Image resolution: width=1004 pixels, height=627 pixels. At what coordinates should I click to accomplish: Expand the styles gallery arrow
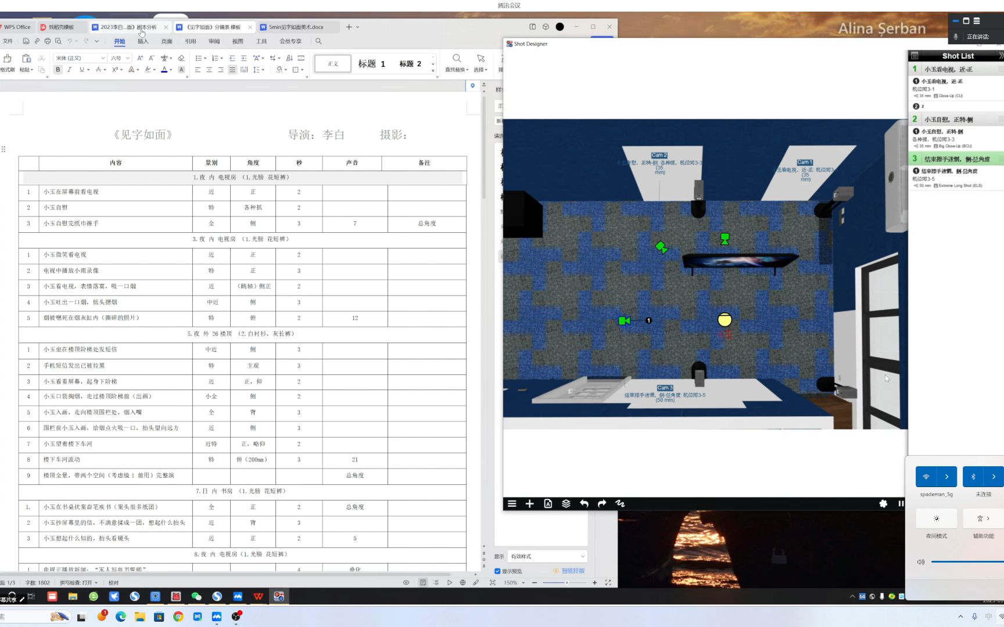pos(433,70)
